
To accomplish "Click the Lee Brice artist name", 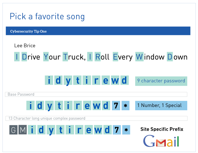I will pos(25,45).
